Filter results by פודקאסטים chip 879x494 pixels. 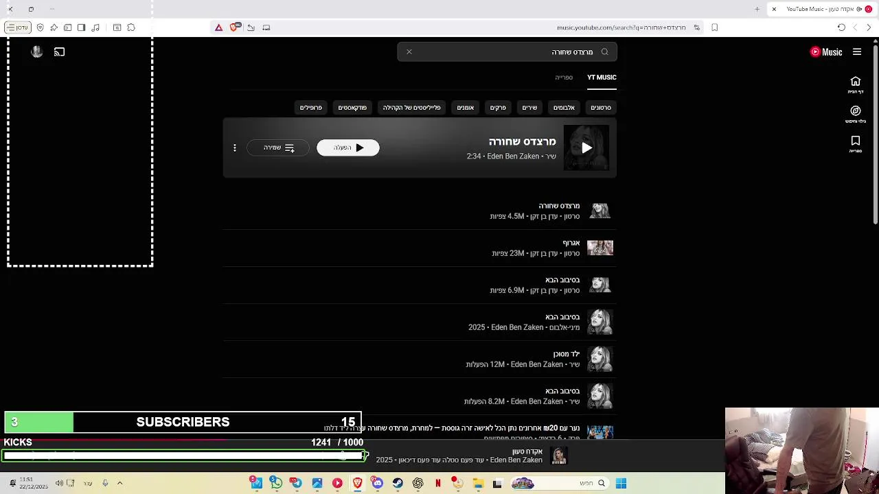[x=352, y=108]
